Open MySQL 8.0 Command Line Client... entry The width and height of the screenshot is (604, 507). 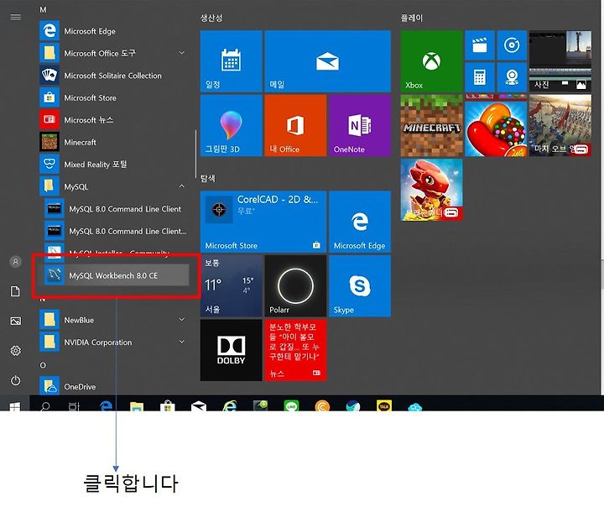117,231
